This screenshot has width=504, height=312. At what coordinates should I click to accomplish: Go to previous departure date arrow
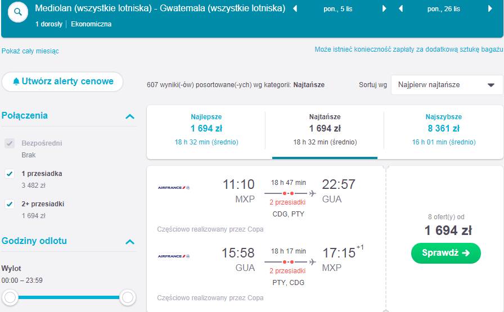[295, 8]
